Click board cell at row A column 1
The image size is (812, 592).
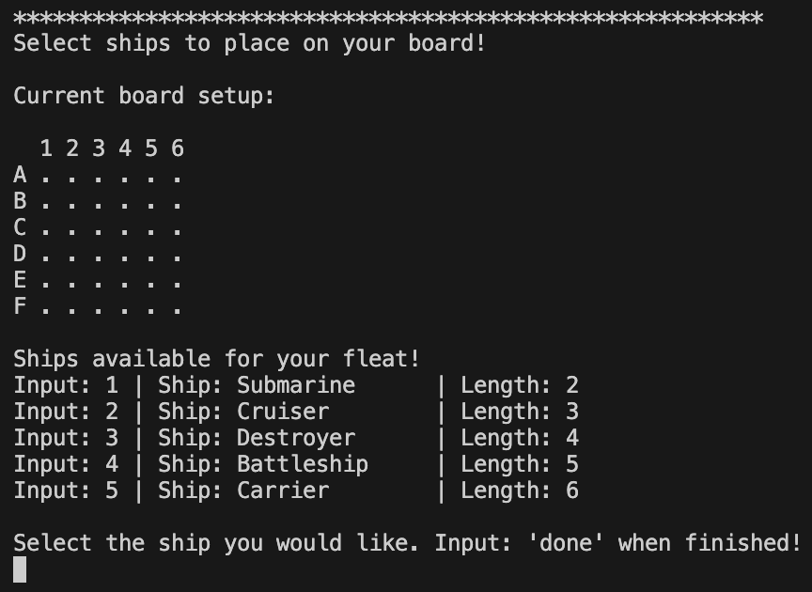point(46,179)
